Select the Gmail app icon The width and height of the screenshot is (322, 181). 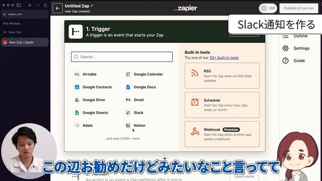coord(128,100)
